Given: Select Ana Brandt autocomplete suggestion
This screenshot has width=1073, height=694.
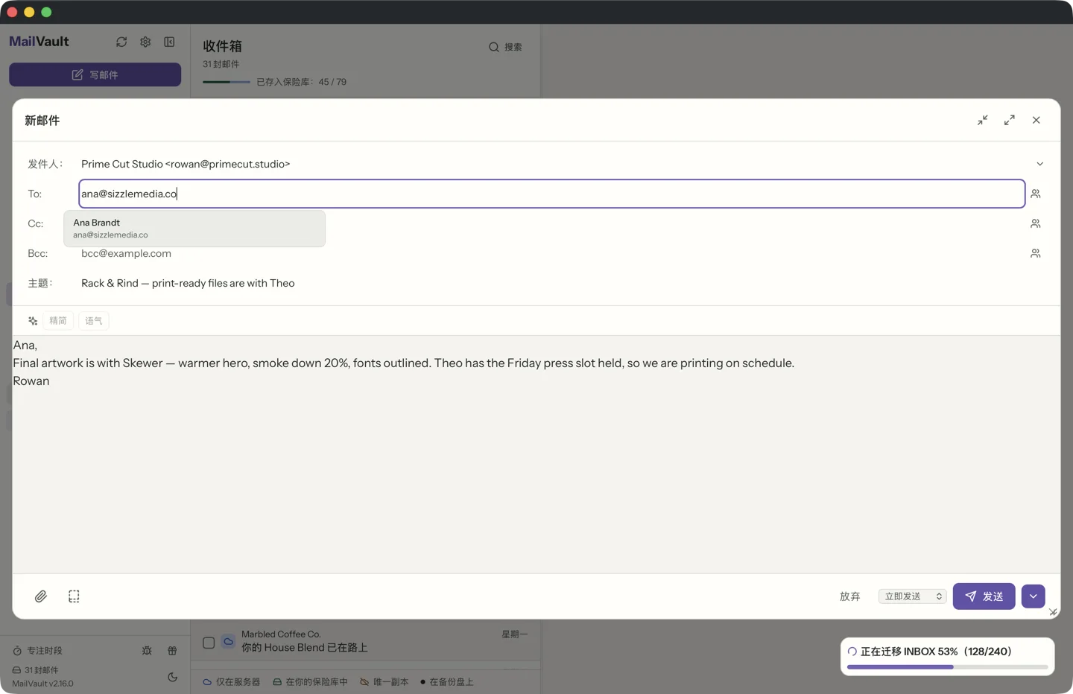Looking at the screenshot, I should tap(194, 228).
